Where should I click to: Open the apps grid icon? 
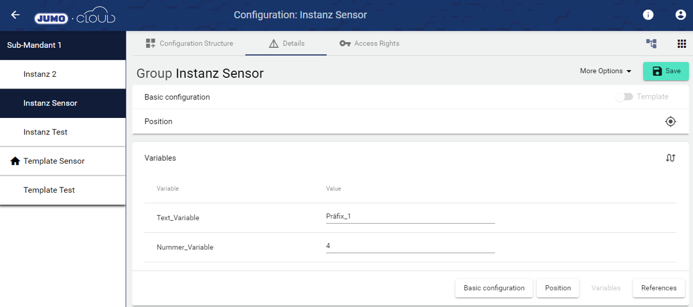(x=682, y=44)
